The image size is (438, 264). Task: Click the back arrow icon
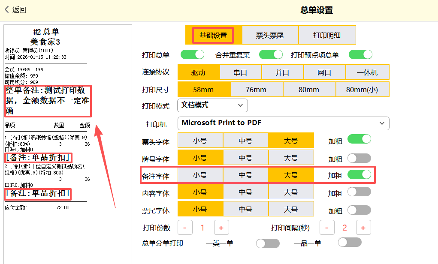click(6, 9)
